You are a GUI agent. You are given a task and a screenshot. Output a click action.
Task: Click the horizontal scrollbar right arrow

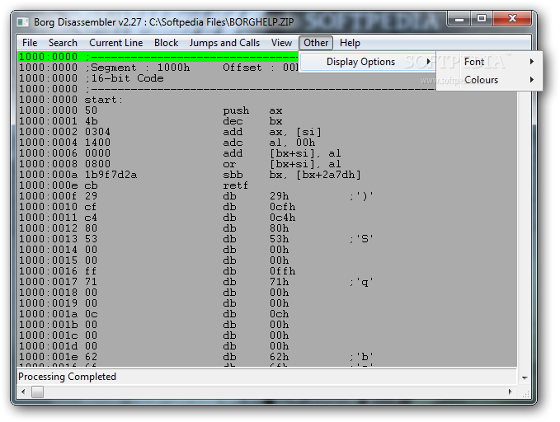click(510, 392)
